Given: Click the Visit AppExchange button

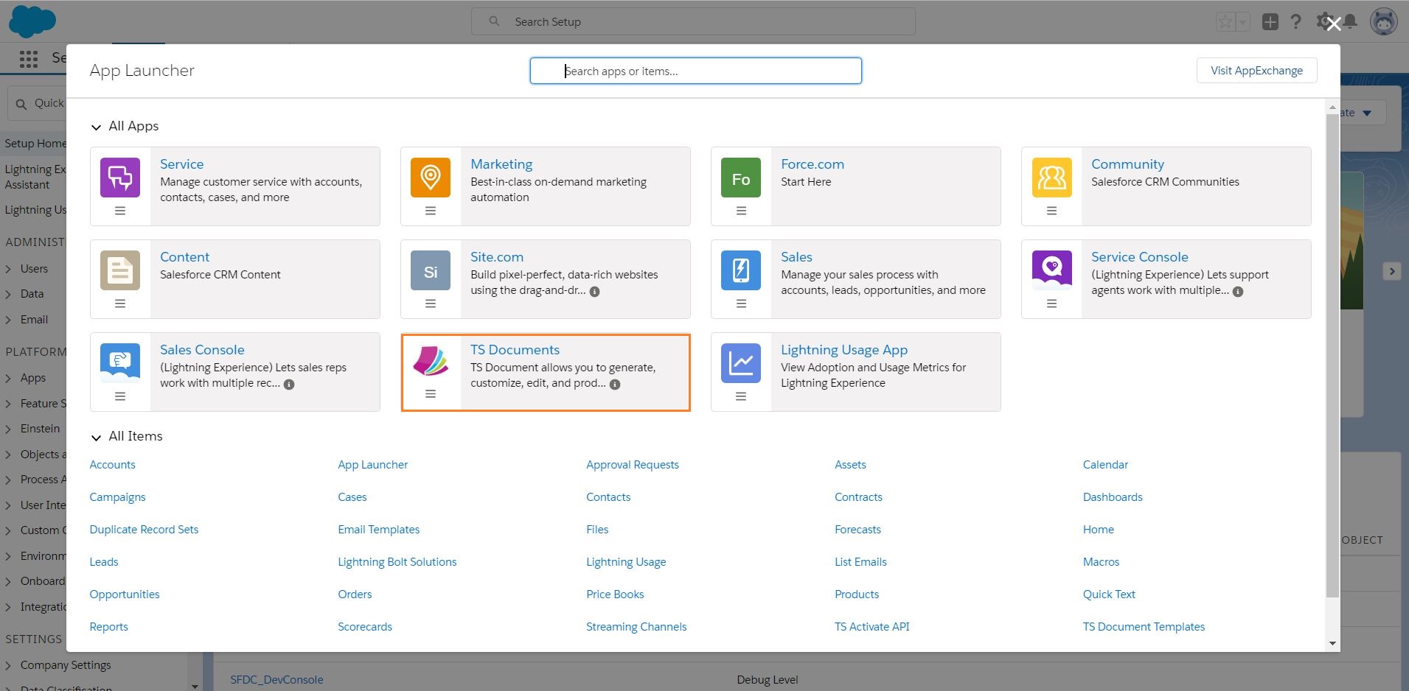Looking at the screenshot, I should tap(1256, 70).
